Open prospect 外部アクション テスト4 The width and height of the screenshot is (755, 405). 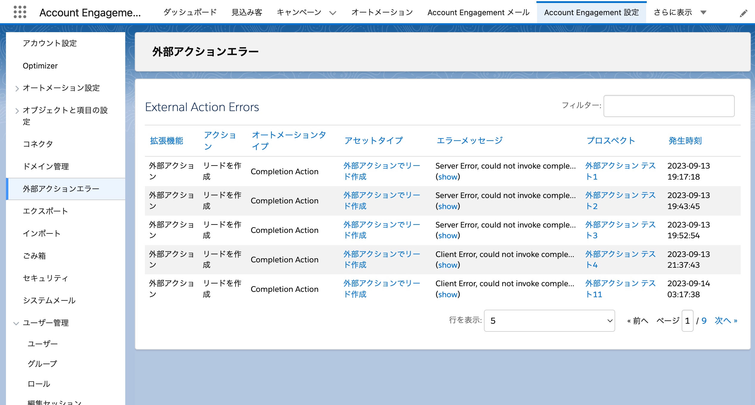point(620,259)
